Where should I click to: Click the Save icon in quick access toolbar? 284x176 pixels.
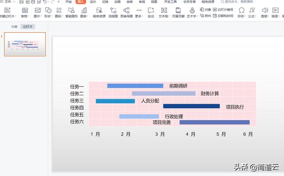click(x=22, y=2)
